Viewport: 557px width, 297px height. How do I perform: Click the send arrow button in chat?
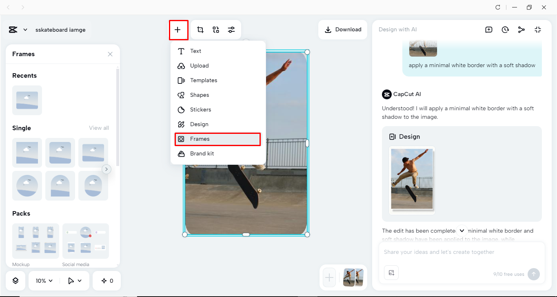[x=533, y=274]
